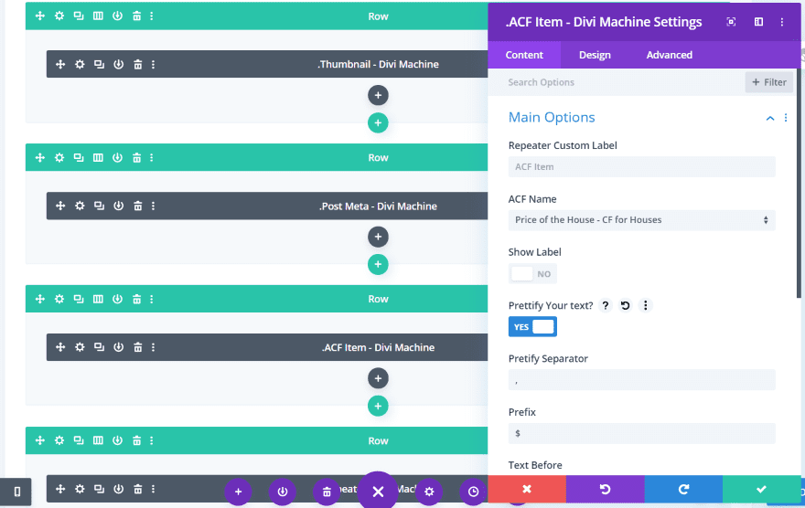This screenshot has height=508, width=805.
Task: Open more options menu for Main Options
Action: pos(786,118)
